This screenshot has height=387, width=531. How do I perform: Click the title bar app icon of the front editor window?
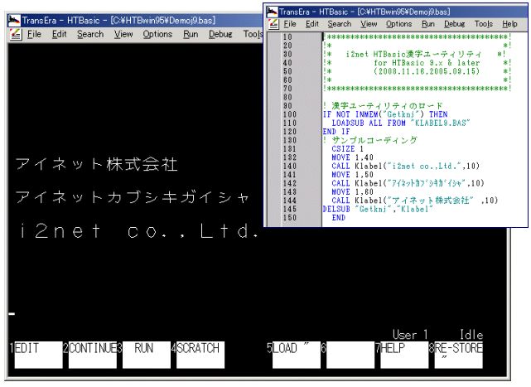click(272, 12)
